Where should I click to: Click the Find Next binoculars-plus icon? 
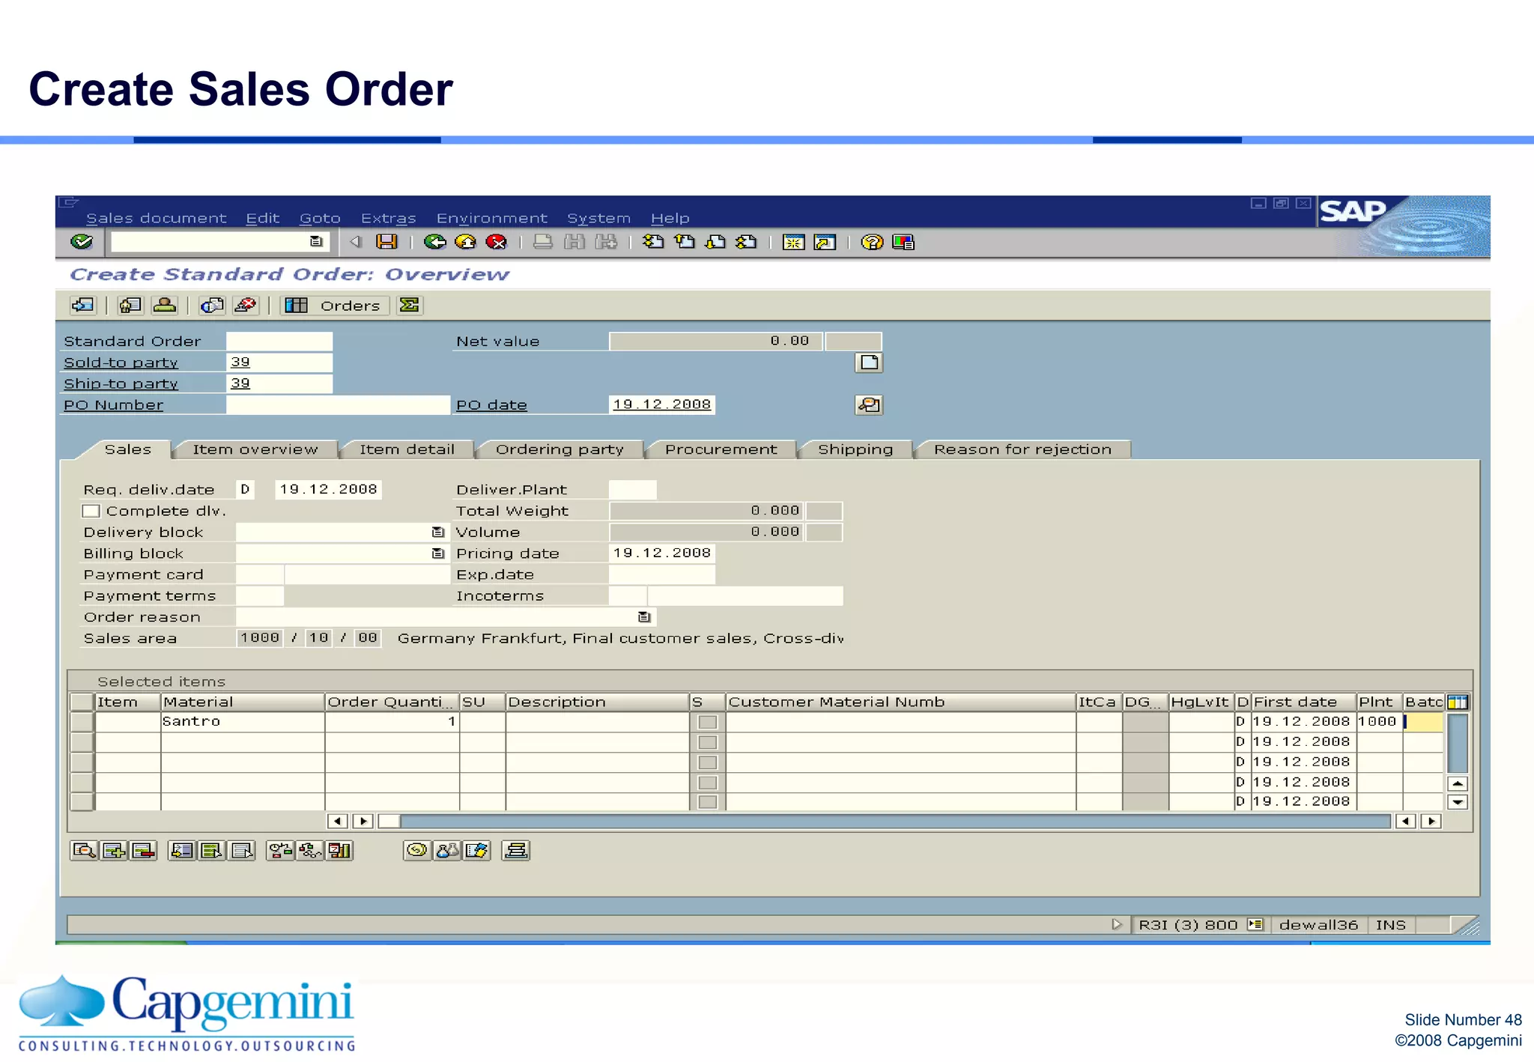click(606, 242)
